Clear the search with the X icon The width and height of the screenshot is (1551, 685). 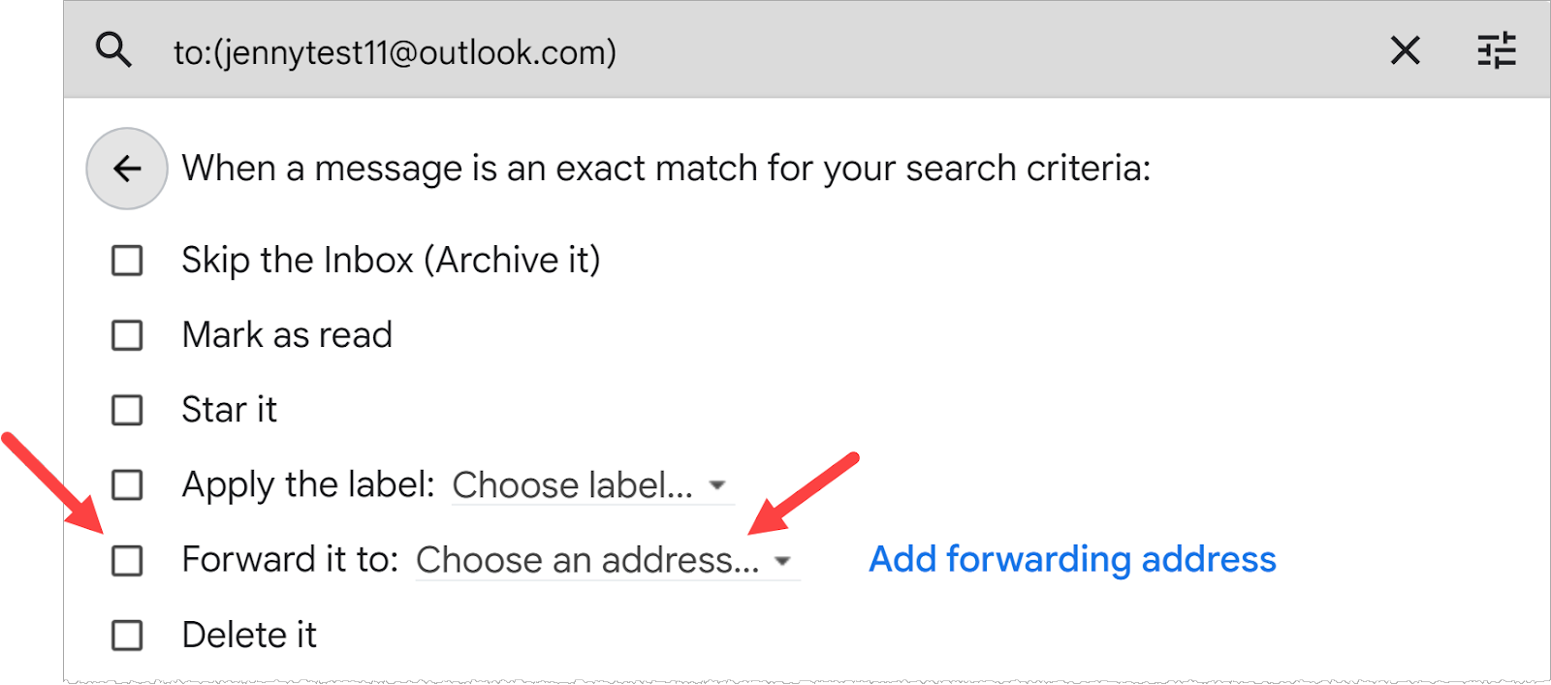coord(1405,50)
